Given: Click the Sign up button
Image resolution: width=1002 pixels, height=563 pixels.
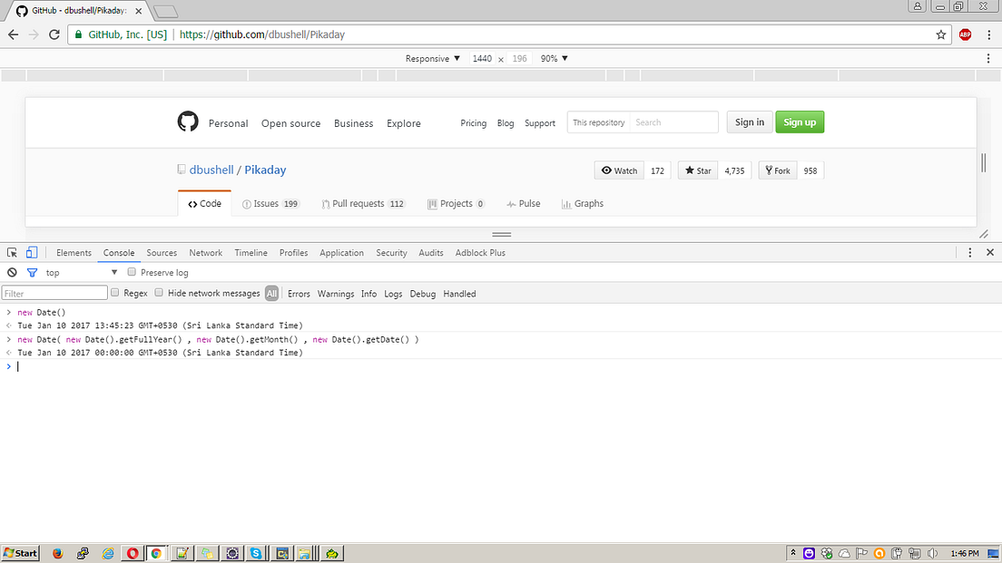Looking at the screenshot, I should pos(799,121).
